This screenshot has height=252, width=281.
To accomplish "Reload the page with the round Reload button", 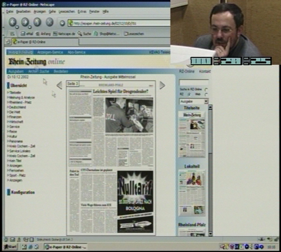I will coord(37,22).
